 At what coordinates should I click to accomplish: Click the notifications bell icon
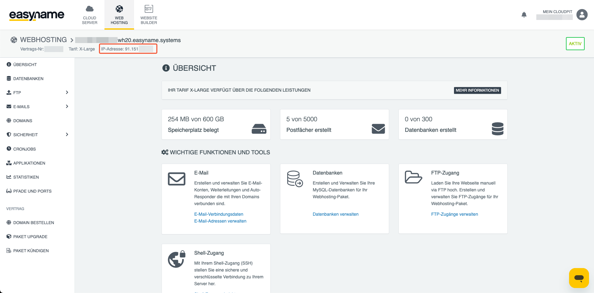[x=524, y=15]
